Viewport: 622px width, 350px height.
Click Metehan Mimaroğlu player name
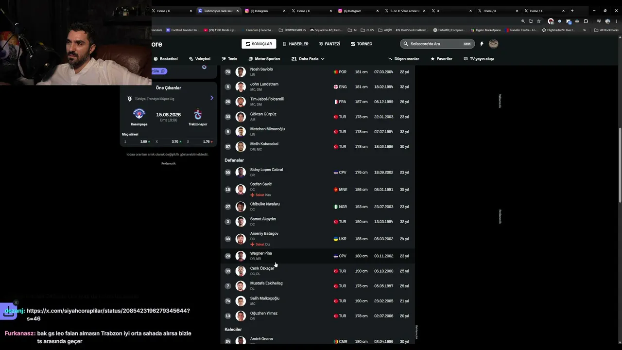(267, 129)
